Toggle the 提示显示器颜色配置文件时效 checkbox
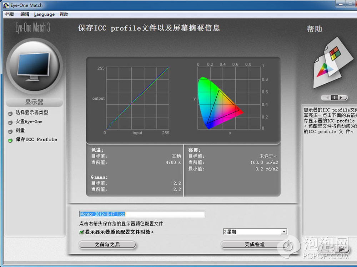 [81, 232]
